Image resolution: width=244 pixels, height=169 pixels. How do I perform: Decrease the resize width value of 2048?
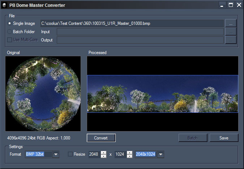coord(104,156)
